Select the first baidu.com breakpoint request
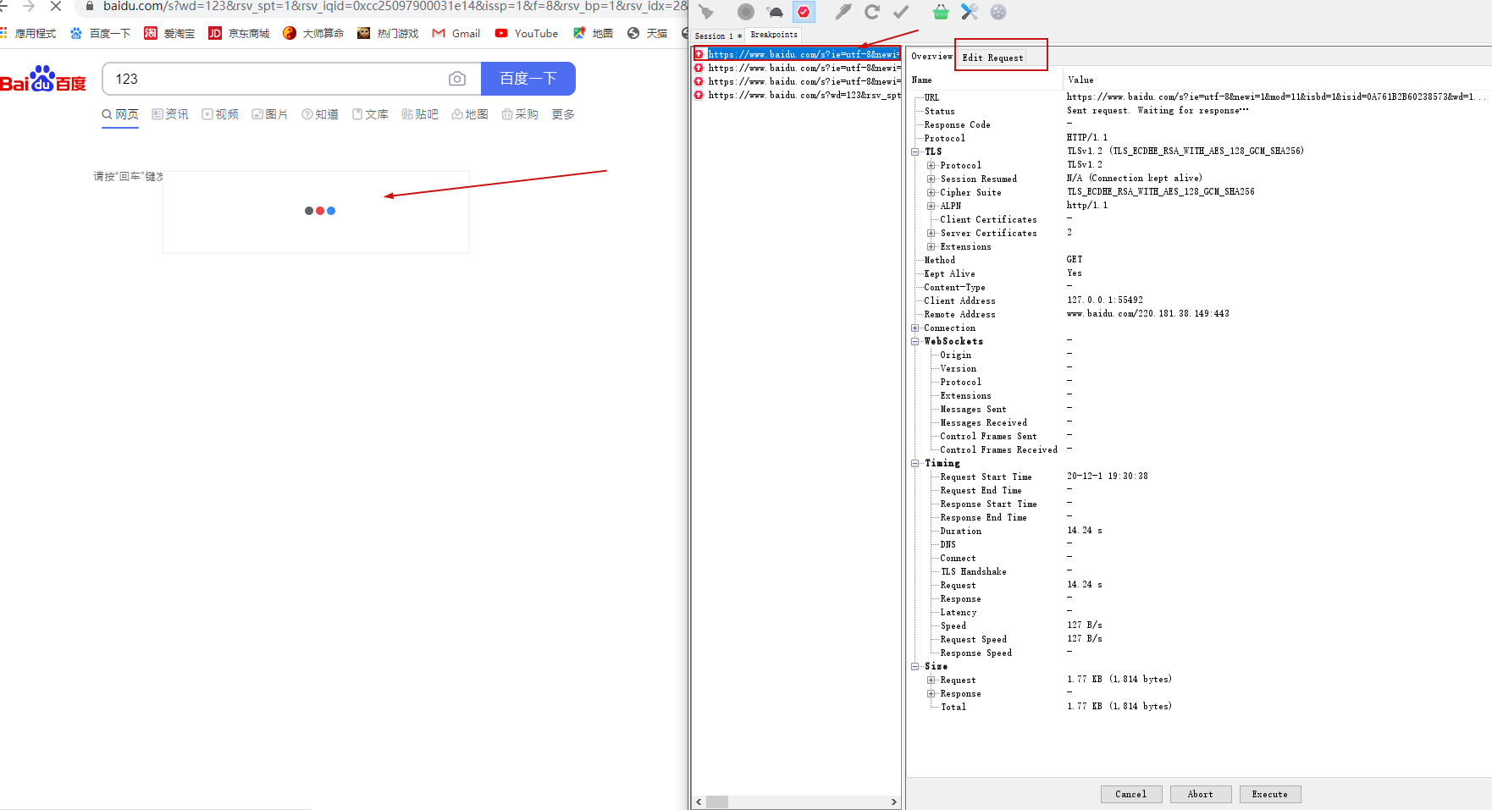The width and height of the screenshot is (1492, 810). (797, 54)
